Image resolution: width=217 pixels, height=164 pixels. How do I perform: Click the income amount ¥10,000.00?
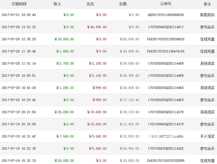pyautogui.click(x=64, y=39)
